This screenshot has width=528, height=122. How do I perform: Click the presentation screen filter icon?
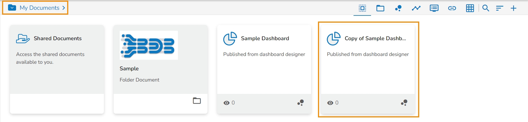[x=434, y=8]
